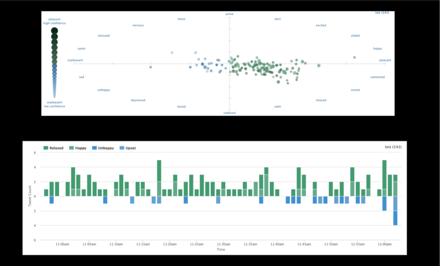Click the 11:20am time axis label
The height and width of the screenshot is (266, 440).
point(170,244)
